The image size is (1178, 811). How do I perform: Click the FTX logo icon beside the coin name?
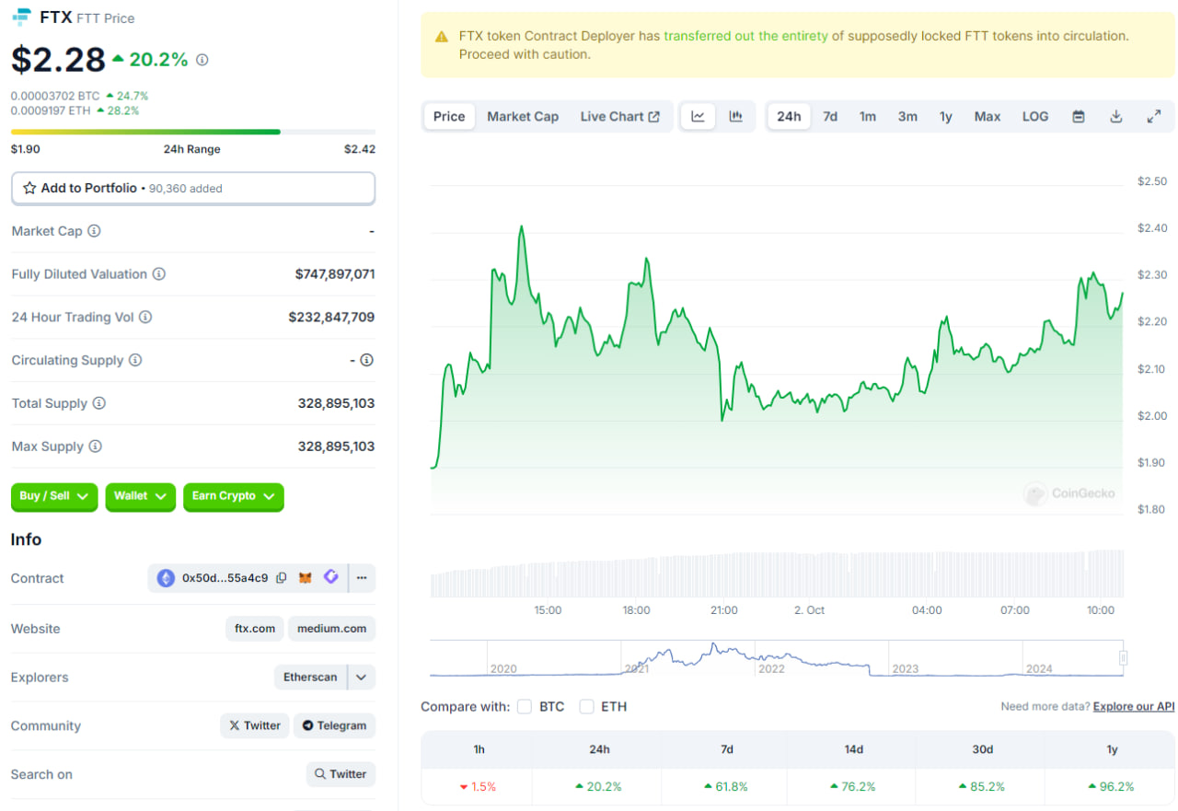click(x=21, y=17)
